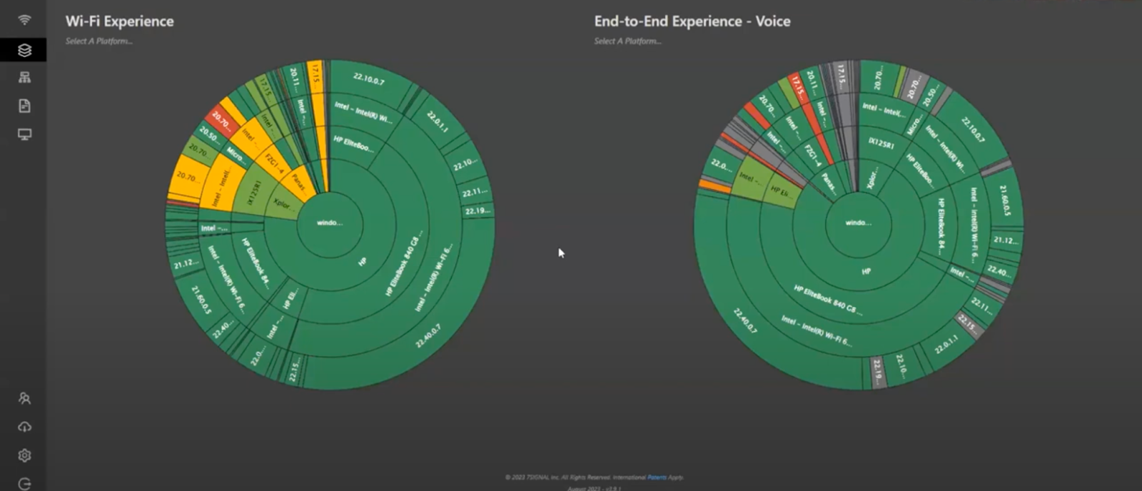Open the Wi-Fi icon in sidebar

24,20
